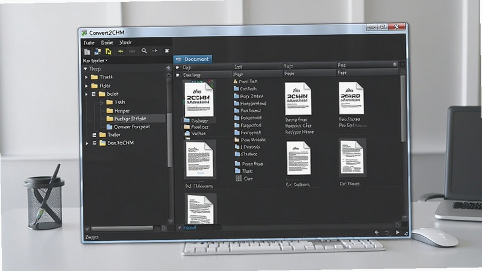Click the Convert2CHM app icon in title bar

(x=84, y=33)
